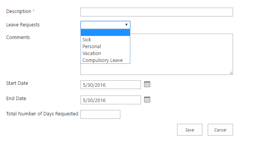Click the Cancel button
Viewport: 256px width, 141px height.
coord(220,130)
